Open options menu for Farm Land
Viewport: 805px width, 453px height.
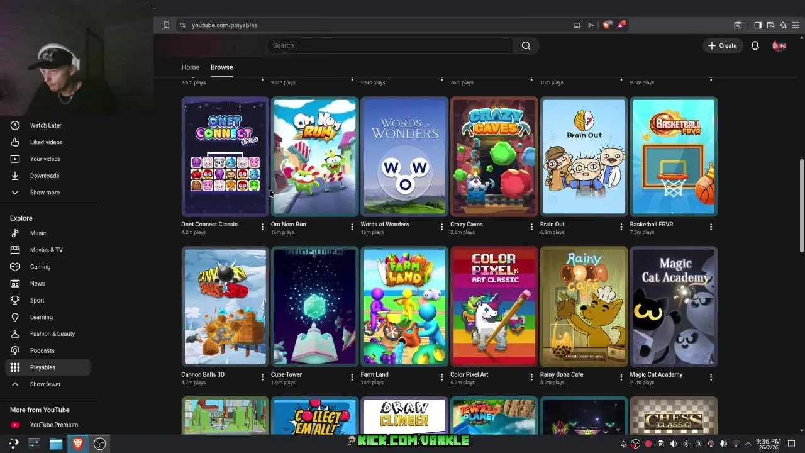[x=441, y=377]
